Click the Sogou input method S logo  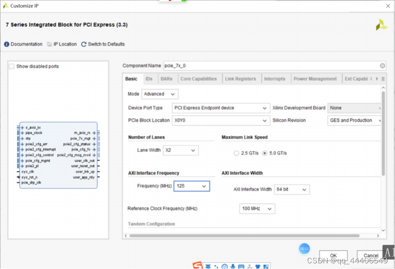[x=198, y=265]
